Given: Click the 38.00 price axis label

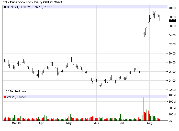Looking at the screenshot, I should point(172,17).
